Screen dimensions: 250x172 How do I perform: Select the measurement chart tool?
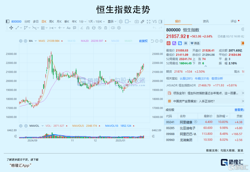43,28
